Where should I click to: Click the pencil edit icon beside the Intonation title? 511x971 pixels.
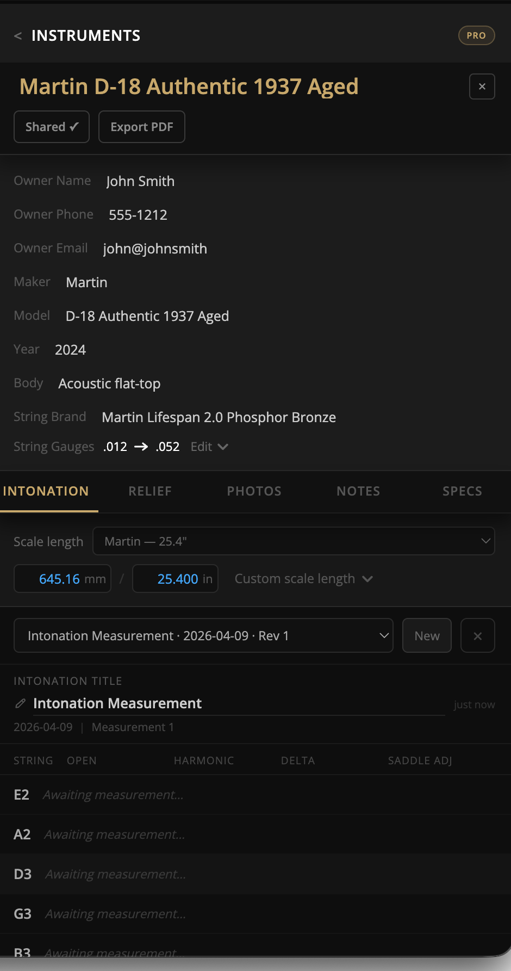coord(21,703)
